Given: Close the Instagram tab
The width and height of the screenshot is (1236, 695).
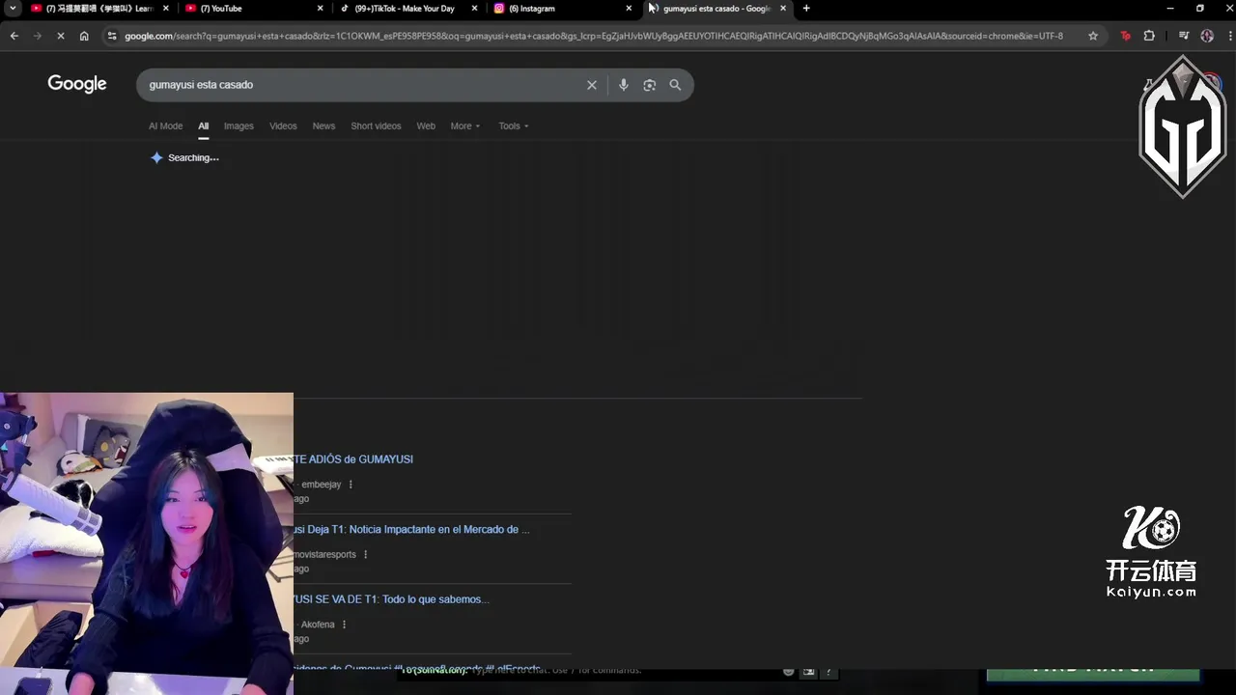Looking at the screenshot, I should (x=629, y=9).
